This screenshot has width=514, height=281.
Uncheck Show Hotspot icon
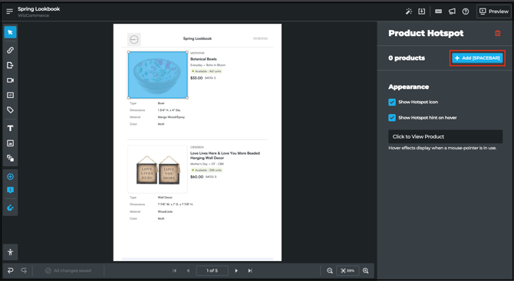coord(392,102)
